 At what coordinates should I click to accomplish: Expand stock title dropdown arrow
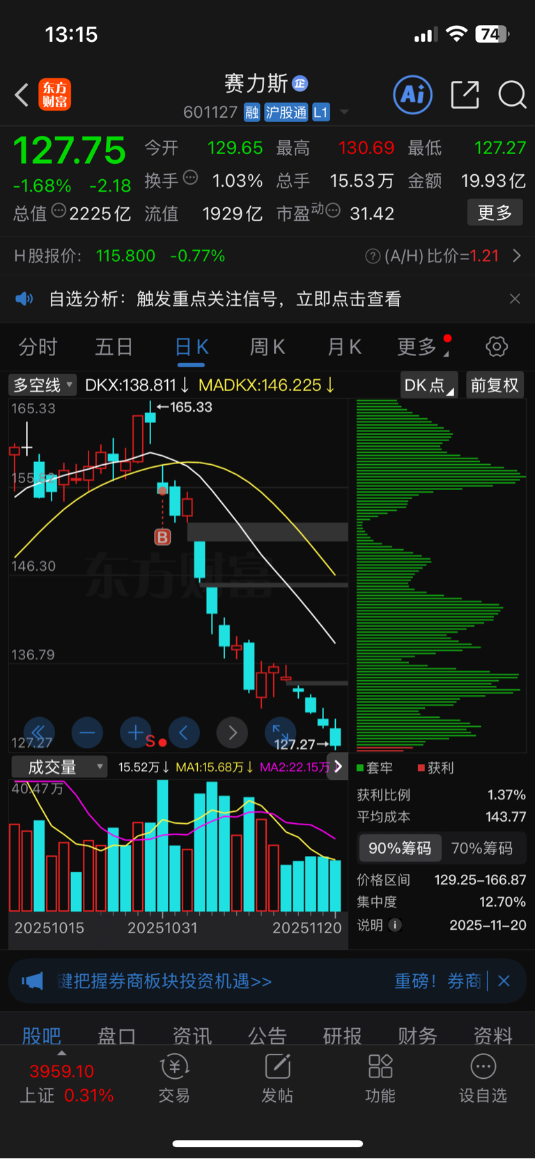343,112
